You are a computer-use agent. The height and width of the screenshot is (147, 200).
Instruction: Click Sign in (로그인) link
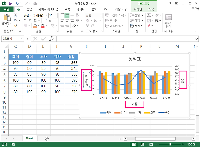click(x=196, y=9)
